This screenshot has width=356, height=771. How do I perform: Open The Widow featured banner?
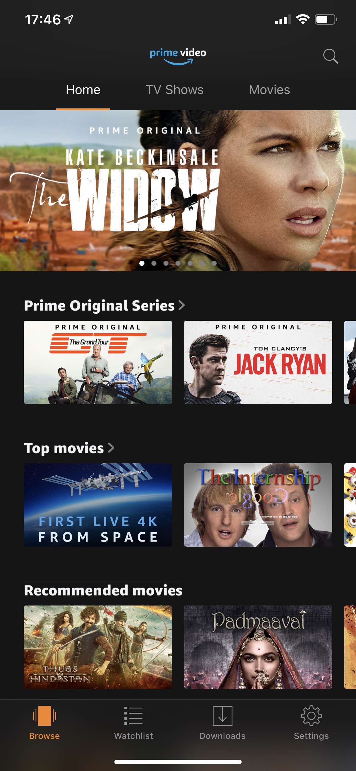(x=178, y=191)
